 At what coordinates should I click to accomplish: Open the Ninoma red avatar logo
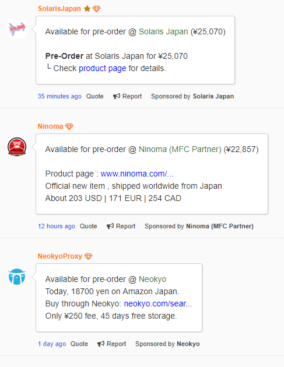click(x=17, y=147)
